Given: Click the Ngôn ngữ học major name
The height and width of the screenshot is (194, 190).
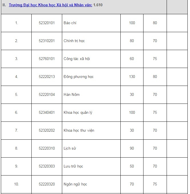Looking at the screenshot, I should (x=75, y=184).
